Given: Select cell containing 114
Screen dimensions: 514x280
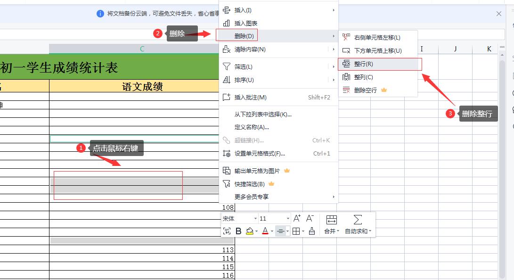Looking at the screenshot, I should tap(142, 258).
